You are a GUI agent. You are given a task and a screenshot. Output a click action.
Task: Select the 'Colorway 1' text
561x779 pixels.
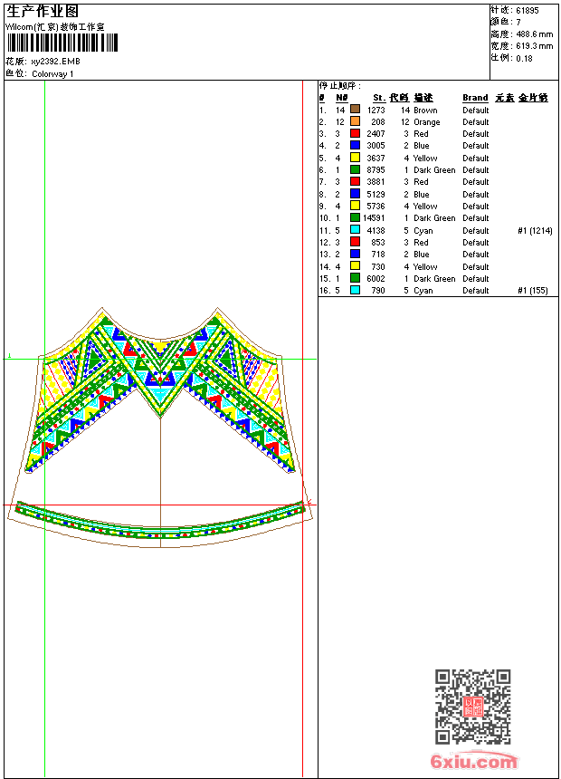click(52, 74)
